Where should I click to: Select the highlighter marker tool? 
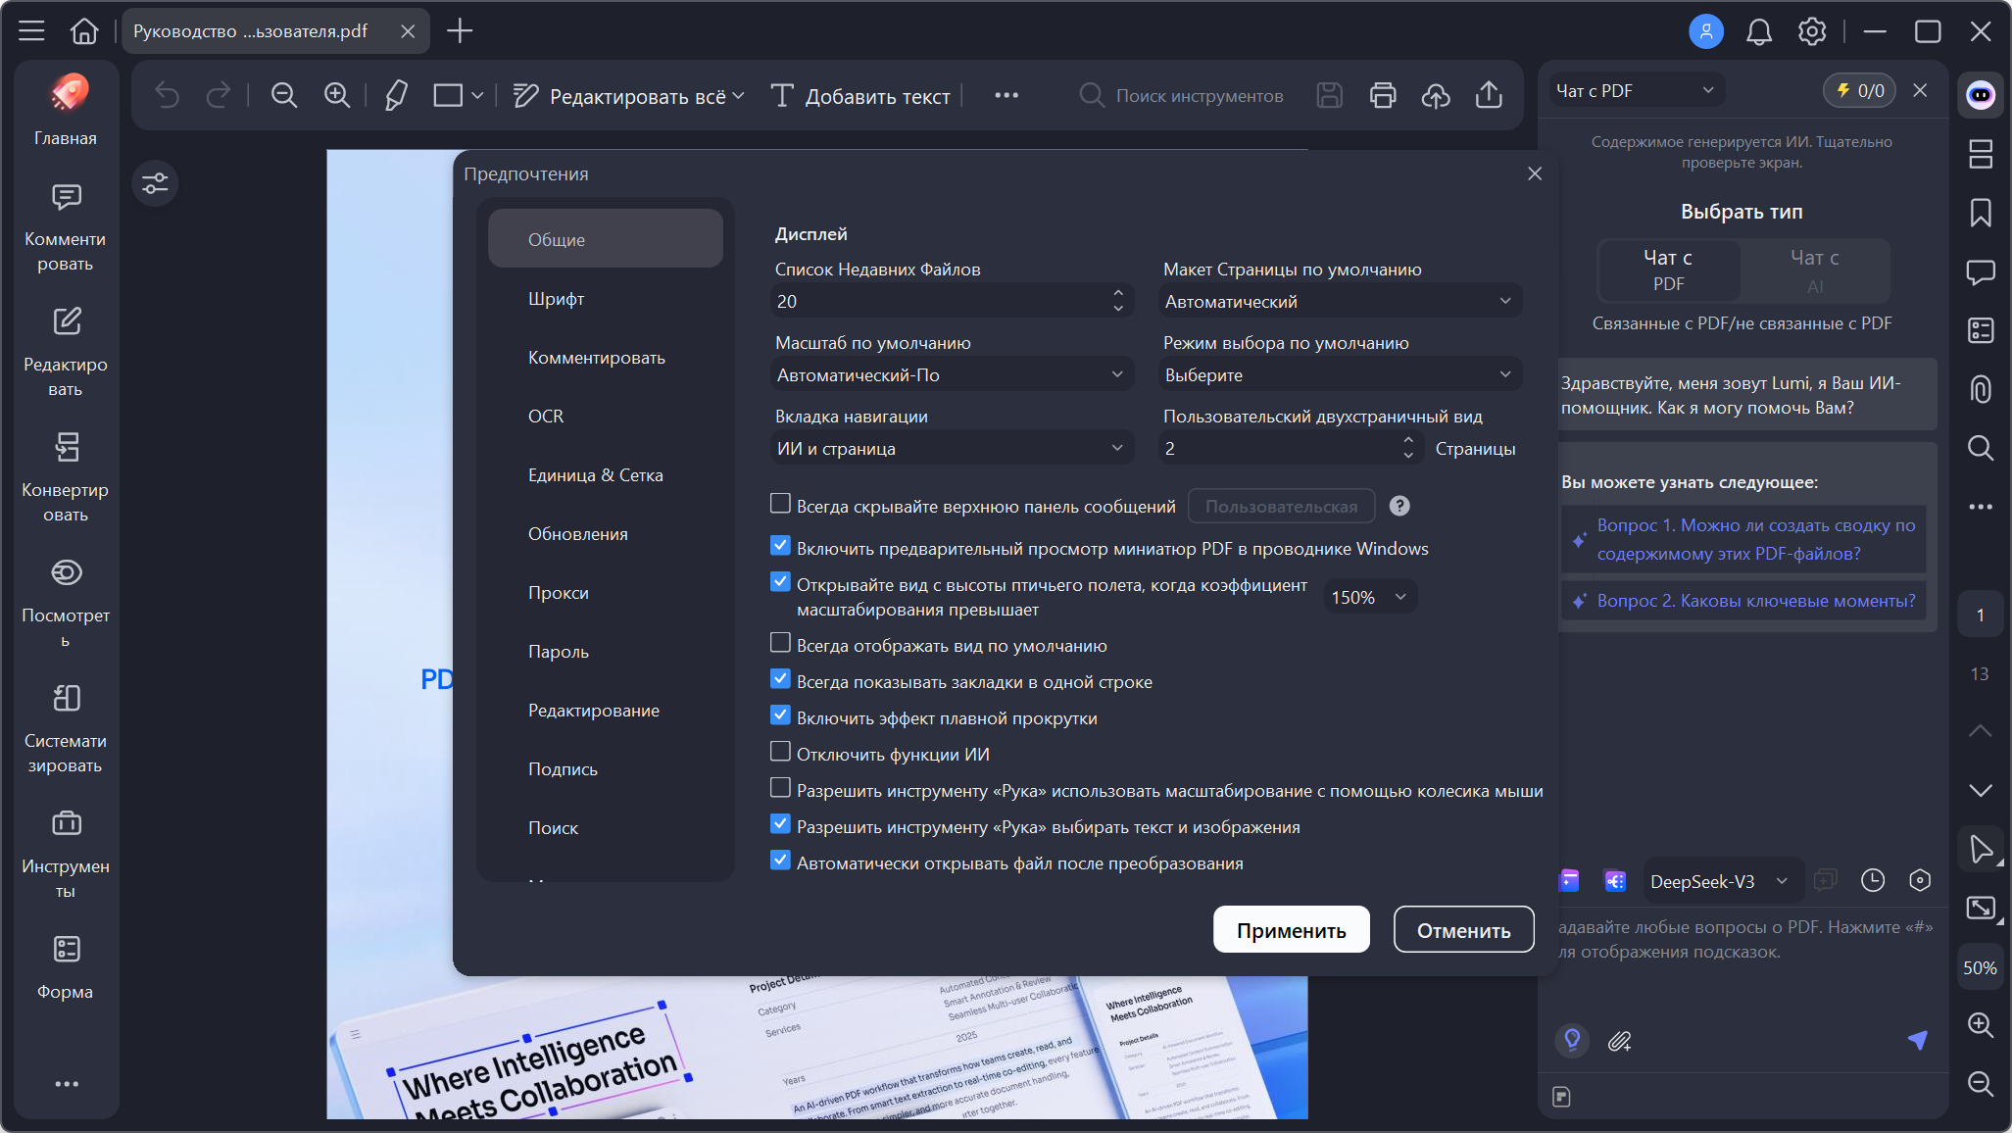pyautogui.click(x=396, y=95)
